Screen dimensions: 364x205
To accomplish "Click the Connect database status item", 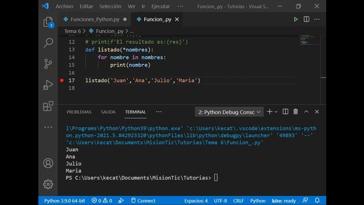I will tap(143, 200).
